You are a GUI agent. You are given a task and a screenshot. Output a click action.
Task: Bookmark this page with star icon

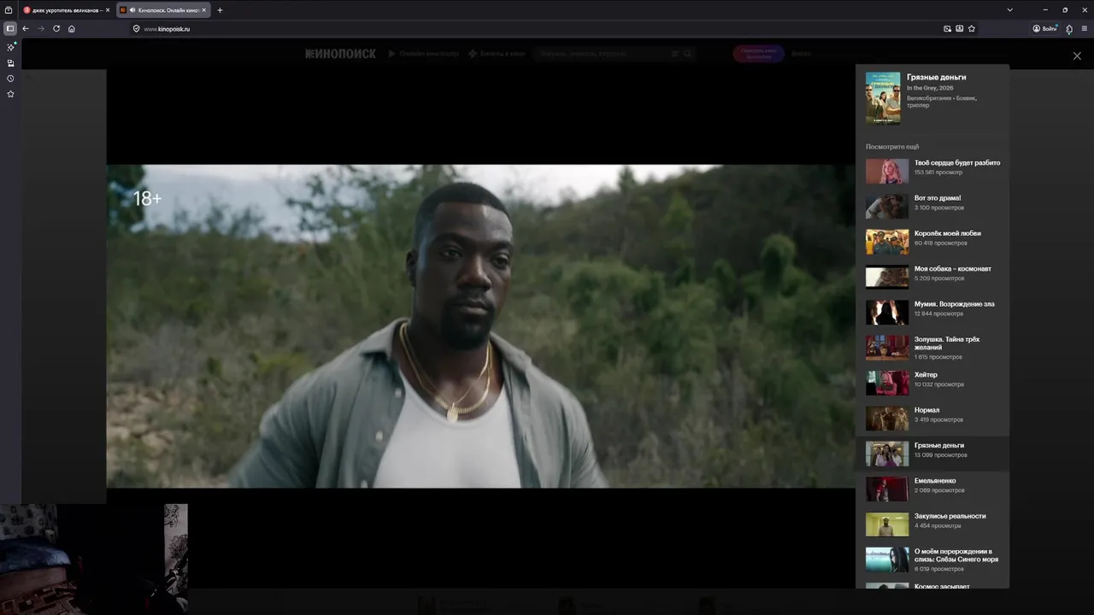[972, 28]
